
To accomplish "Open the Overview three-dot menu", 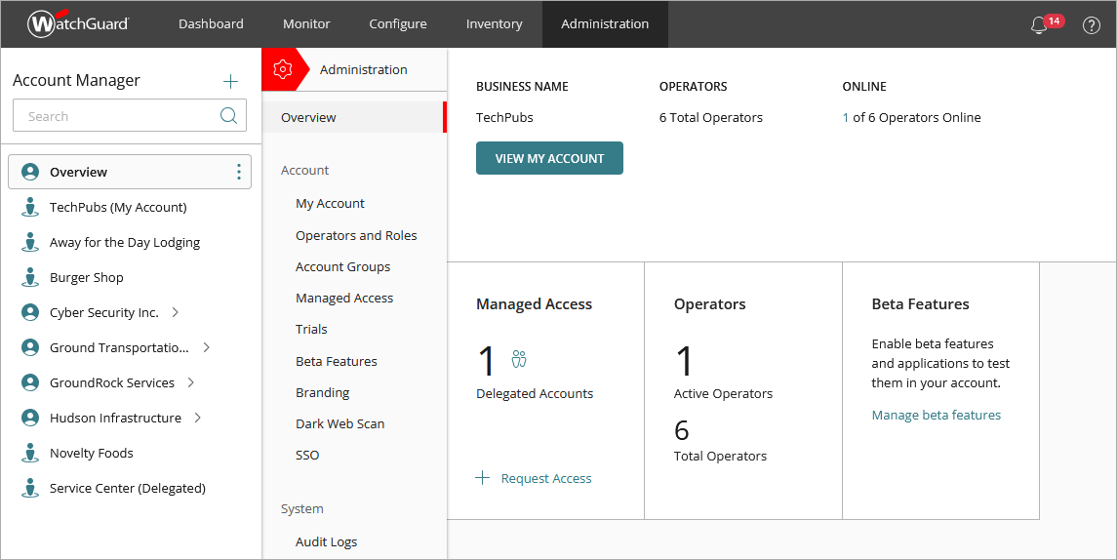I will [x=239, y=172].
